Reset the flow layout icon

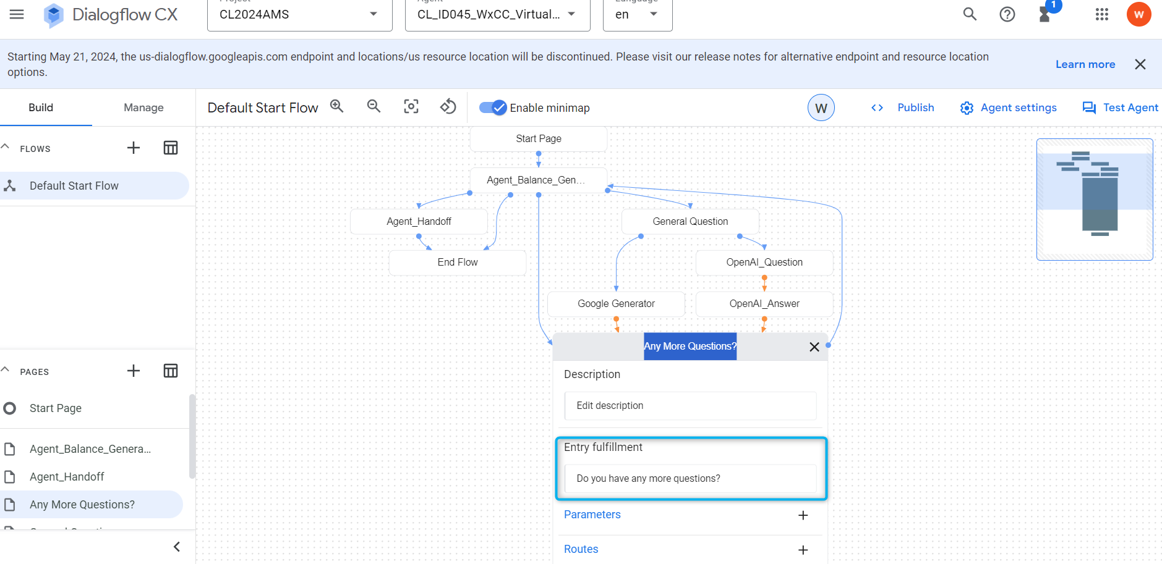tap(448, 106)
